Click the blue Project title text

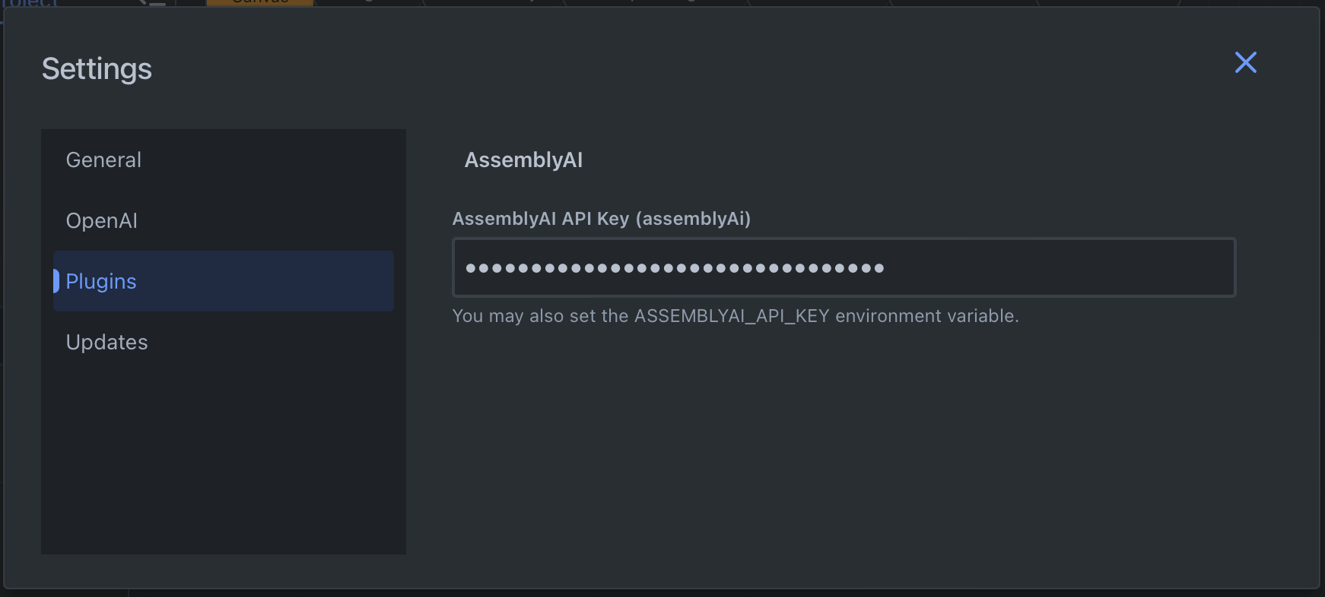(x=30, y=4)
